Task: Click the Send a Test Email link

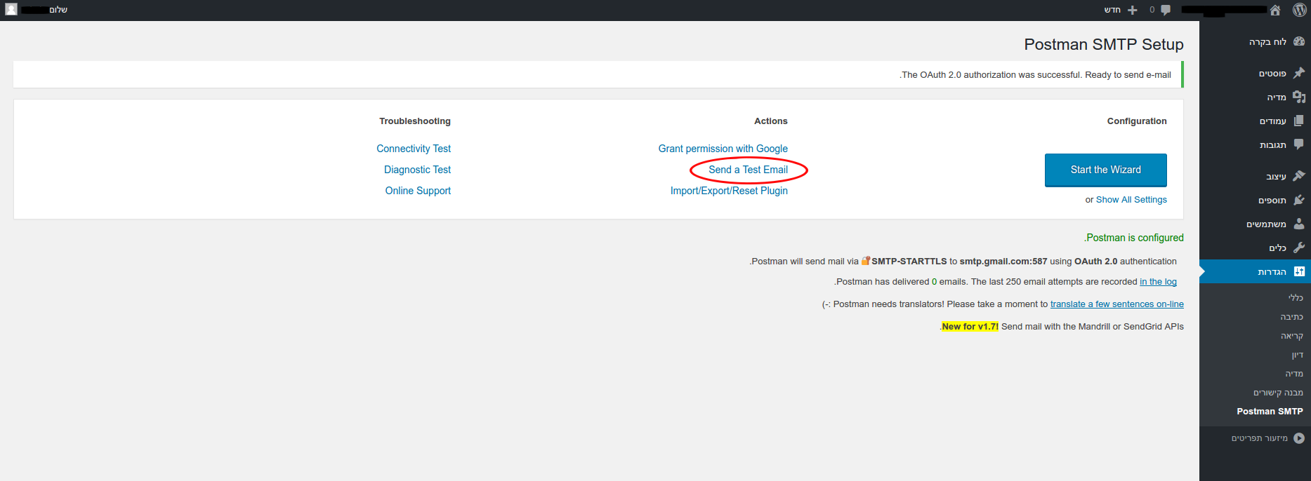Action: pos(748,170)
